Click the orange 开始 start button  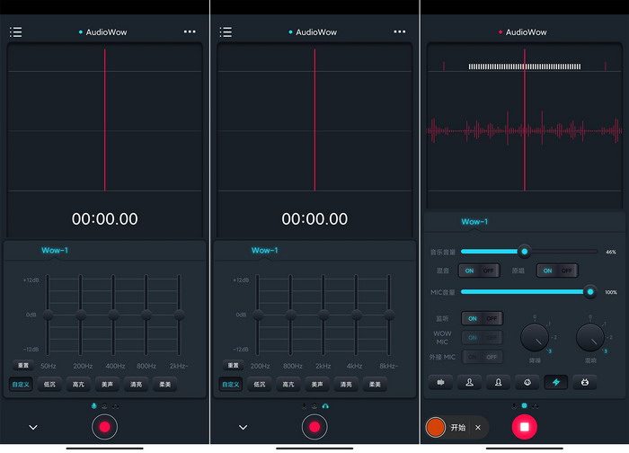435,427
